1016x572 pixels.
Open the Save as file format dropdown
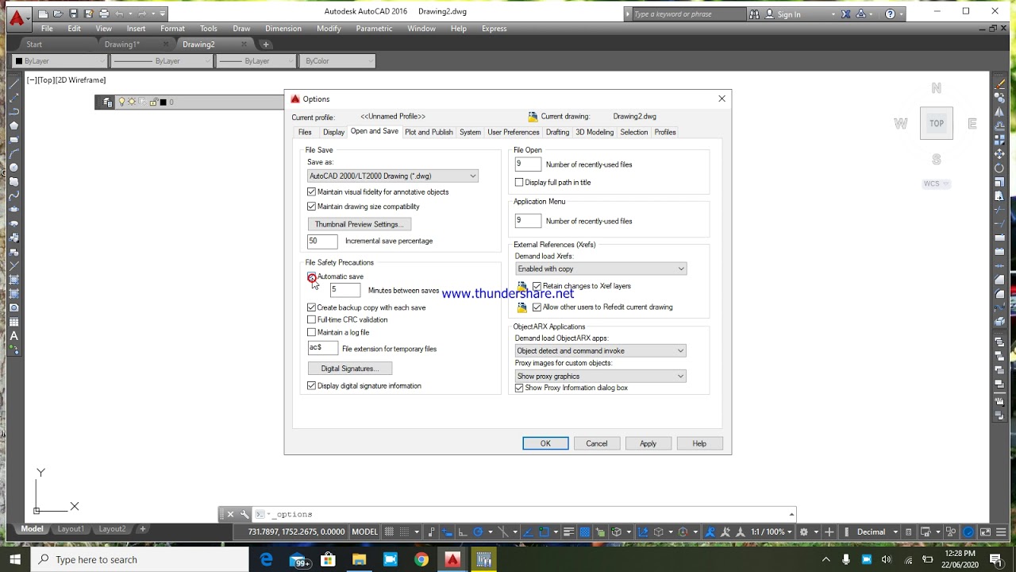[393, 176]
